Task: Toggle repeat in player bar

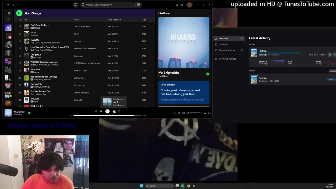Action: click(x=119, y=112)
